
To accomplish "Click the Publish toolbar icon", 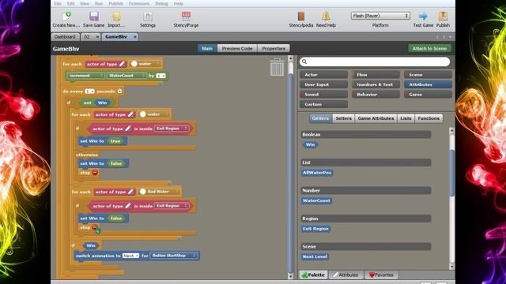I will (443, 16).
